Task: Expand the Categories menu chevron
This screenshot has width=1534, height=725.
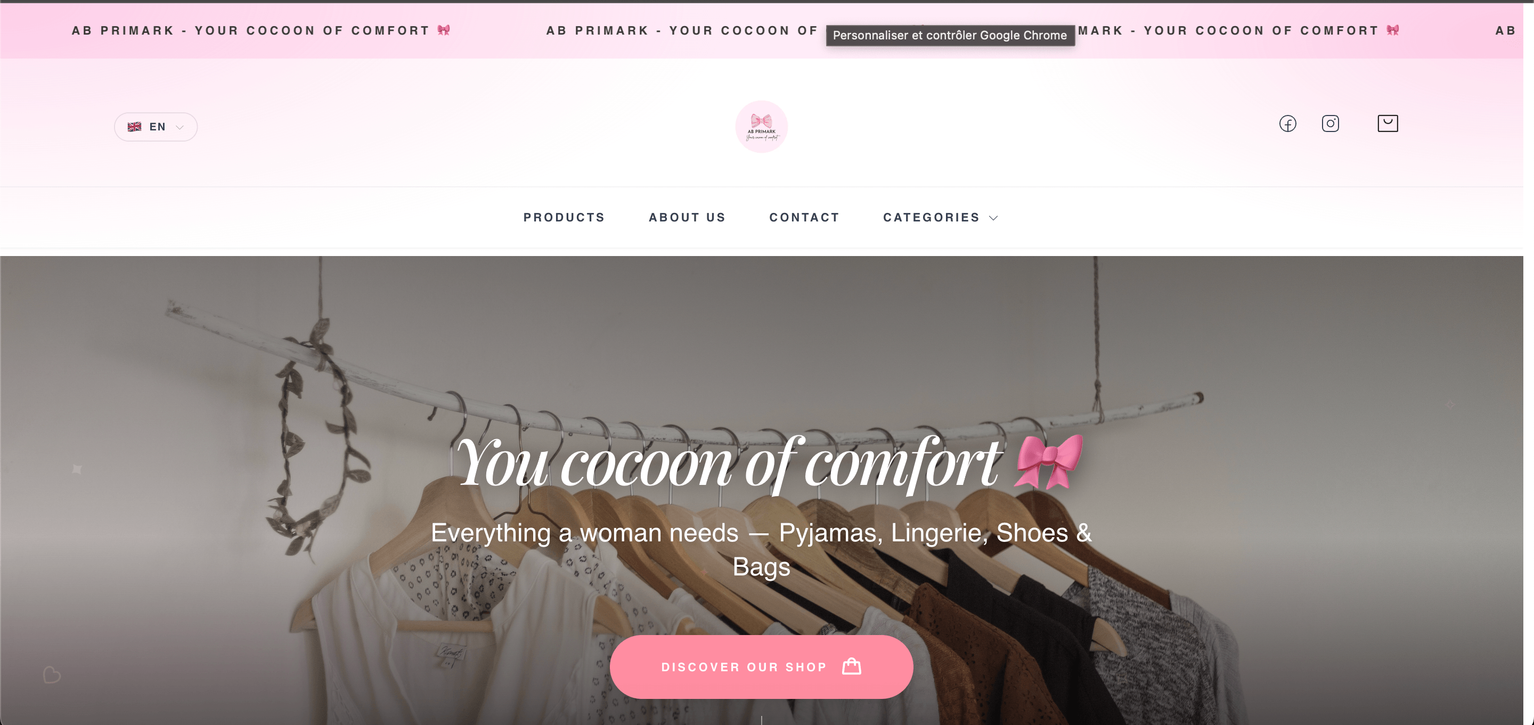Action: [993, 218]
